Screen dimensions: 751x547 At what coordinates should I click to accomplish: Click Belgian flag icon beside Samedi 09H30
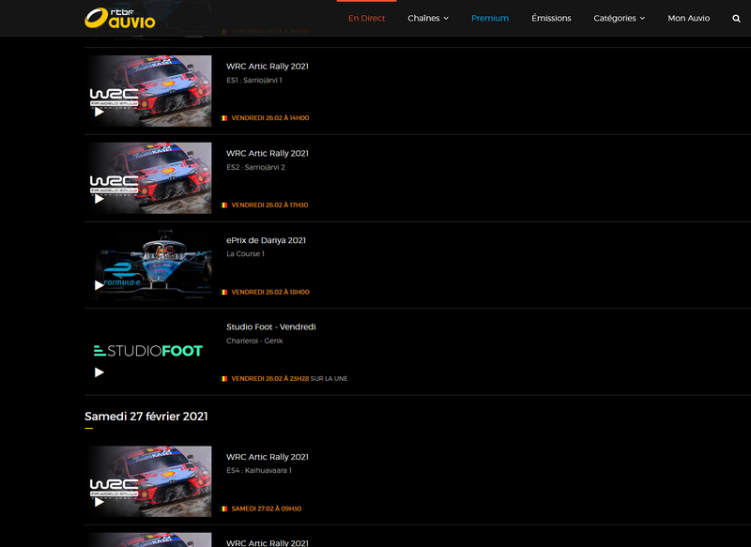click(223, 509)
